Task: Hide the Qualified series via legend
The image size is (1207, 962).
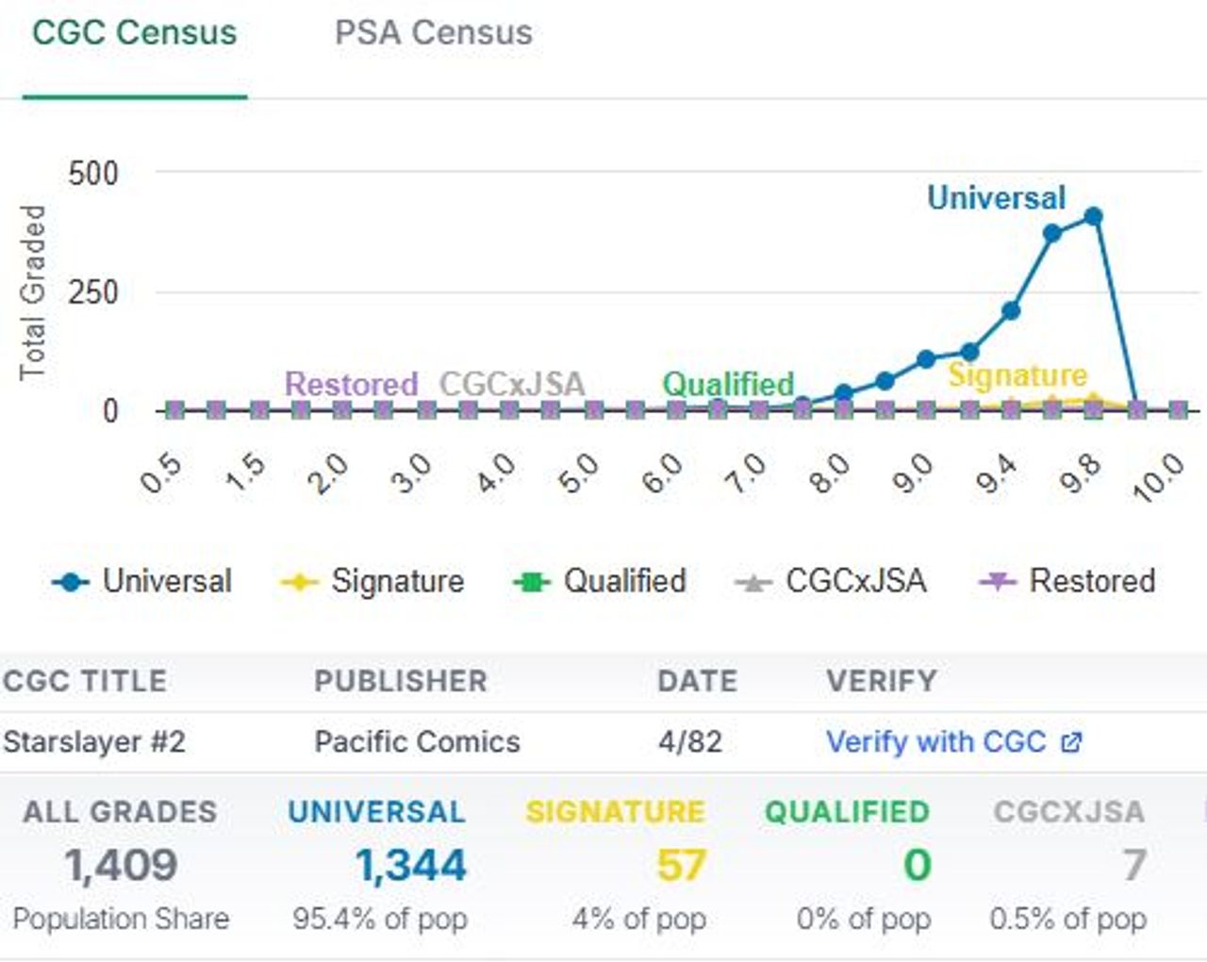Action: click(x=600, y=581)
